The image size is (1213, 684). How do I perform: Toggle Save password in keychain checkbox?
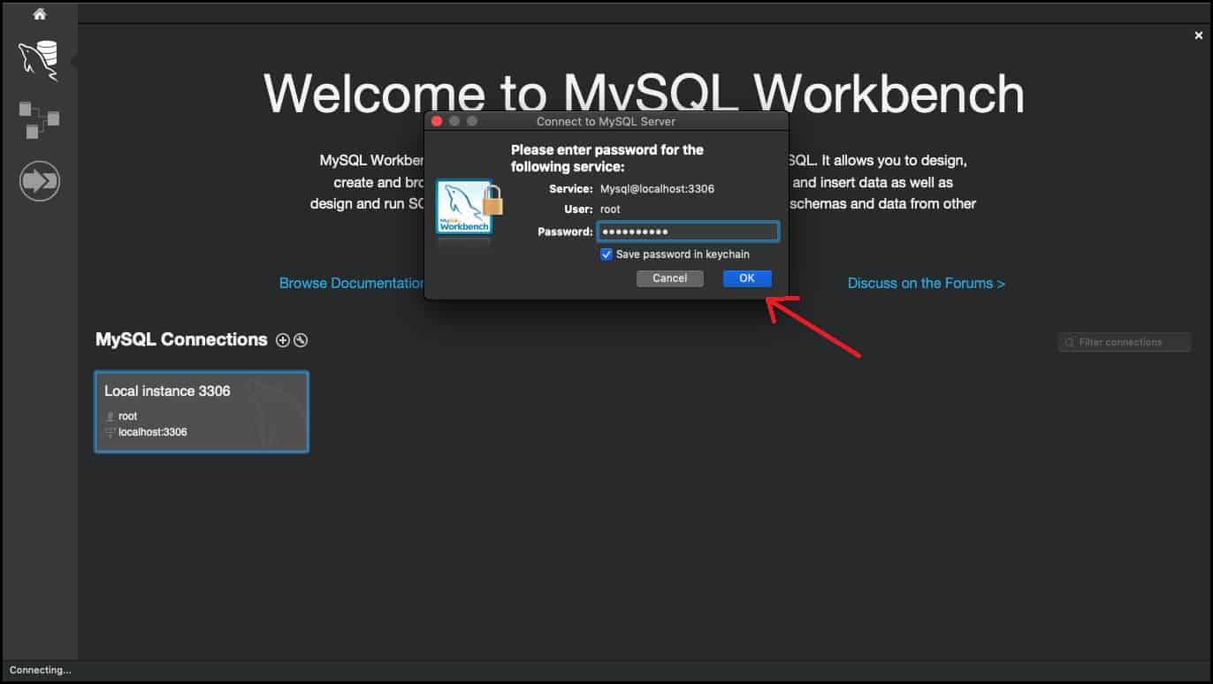point(606,255)
